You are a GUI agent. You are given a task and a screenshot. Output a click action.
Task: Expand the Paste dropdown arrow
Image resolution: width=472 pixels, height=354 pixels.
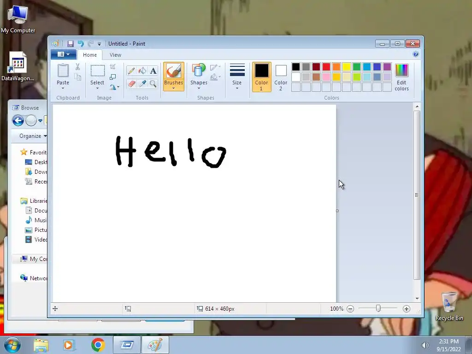tap(63, 88)
